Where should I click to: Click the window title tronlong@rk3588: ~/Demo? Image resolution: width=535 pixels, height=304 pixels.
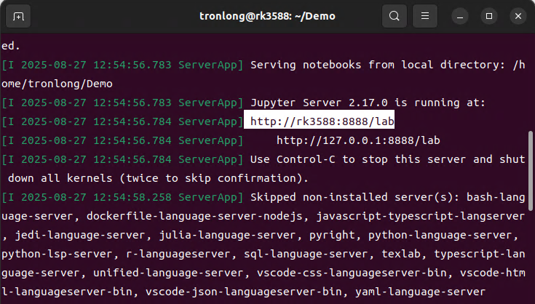[267, 16]
